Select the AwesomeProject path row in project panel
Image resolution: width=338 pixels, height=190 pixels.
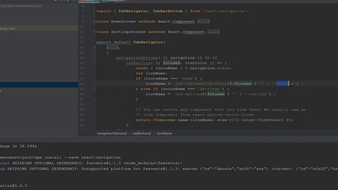21,6
